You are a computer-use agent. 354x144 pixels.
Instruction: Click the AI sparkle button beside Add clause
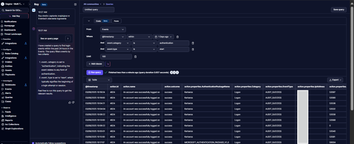(x=108, y=64)
